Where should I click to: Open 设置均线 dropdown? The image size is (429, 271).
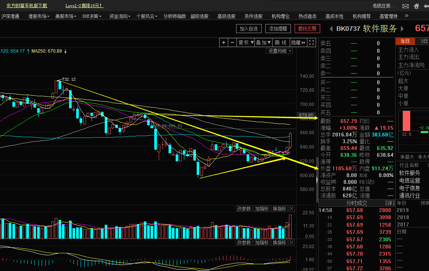[279, 51]
